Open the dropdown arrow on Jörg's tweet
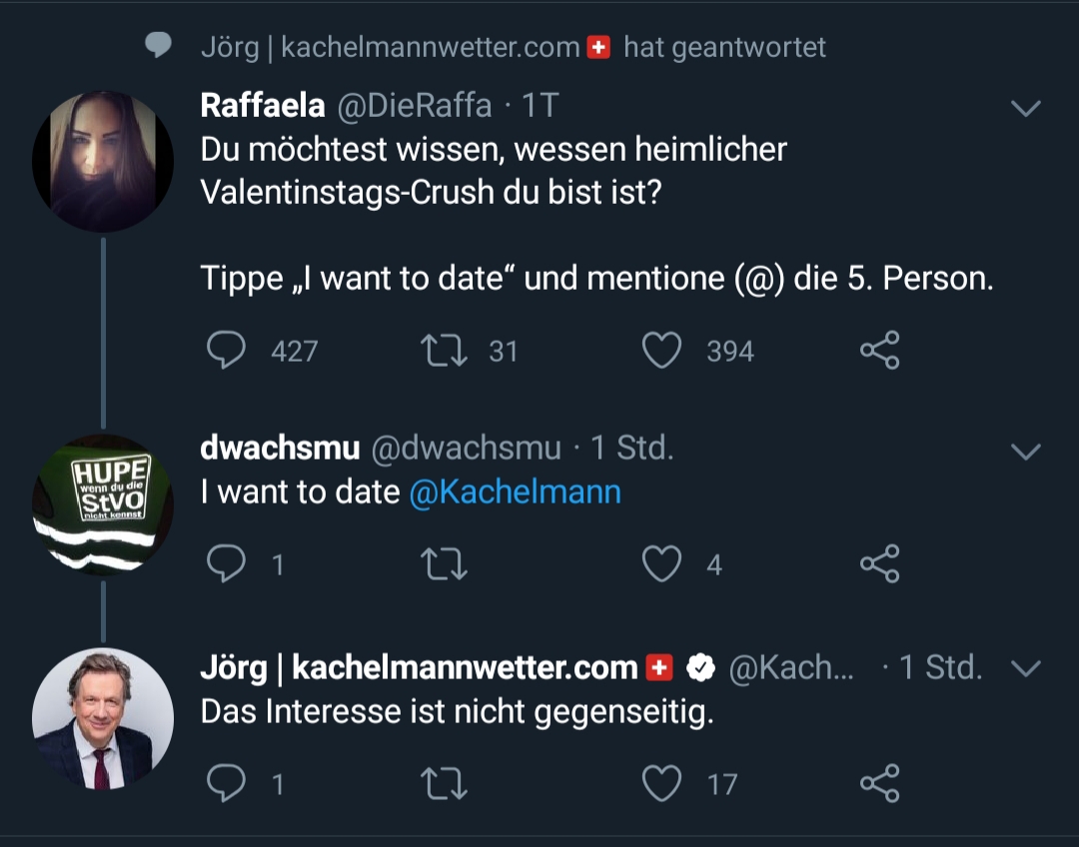1079x847 pixels. 1026,667
